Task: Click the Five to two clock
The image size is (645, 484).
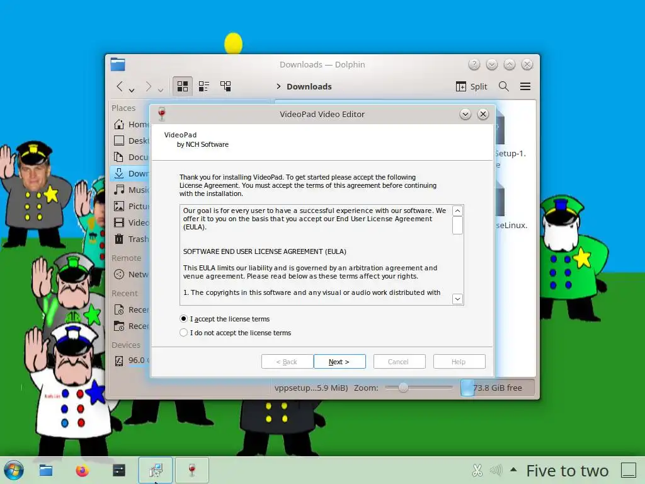Action: (568, 470)
